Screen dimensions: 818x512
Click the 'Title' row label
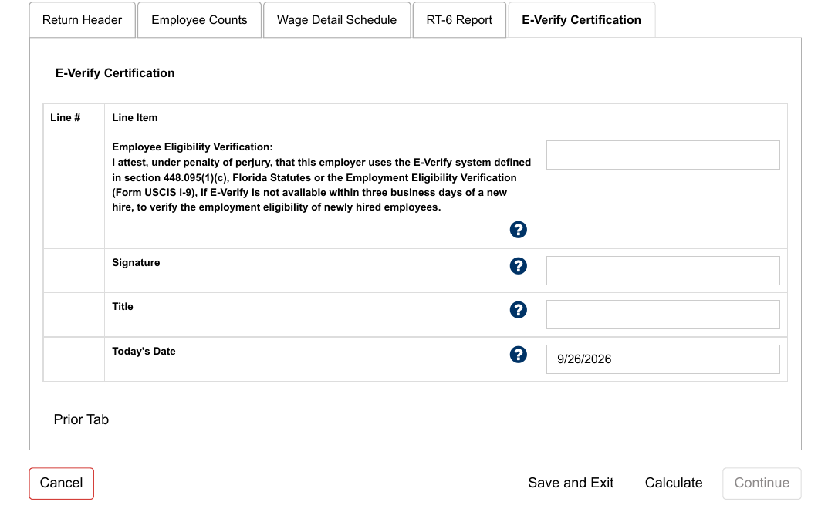pos(123,307)
